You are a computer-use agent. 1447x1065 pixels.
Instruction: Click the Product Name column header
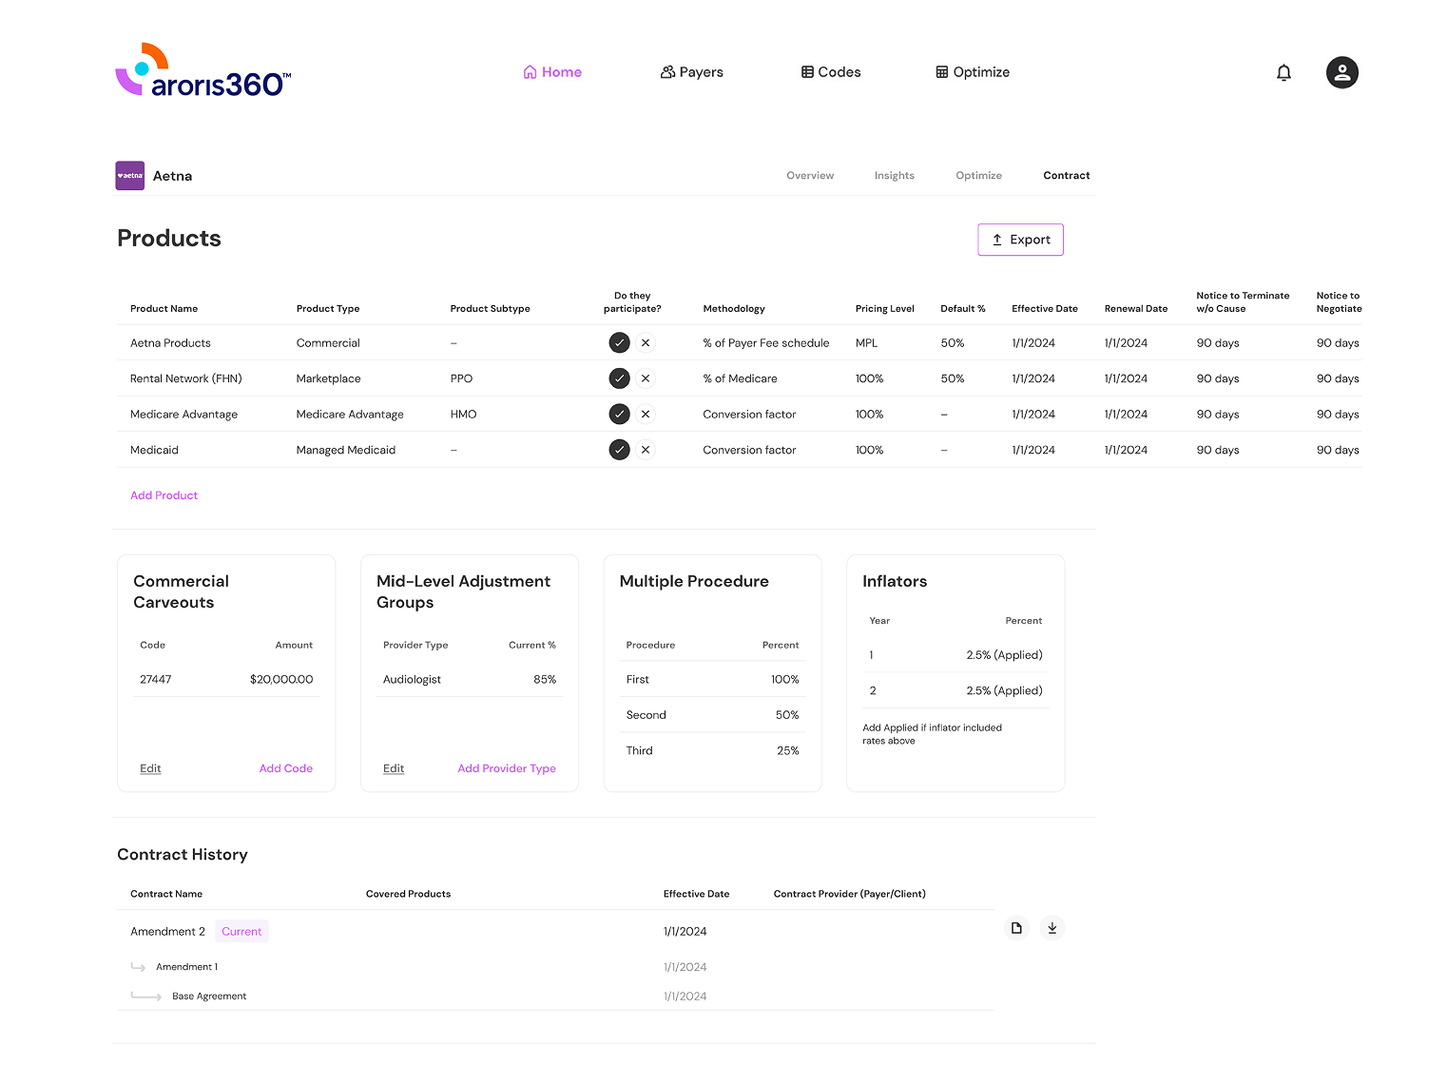click(x=164, y=309)
